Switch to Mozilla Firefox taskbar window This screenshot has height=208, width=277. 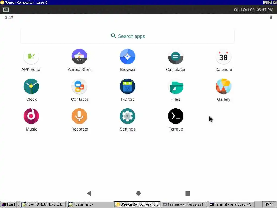coord(90,204)
